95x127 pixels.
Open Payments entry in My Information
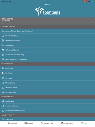(x=47, y=78)
